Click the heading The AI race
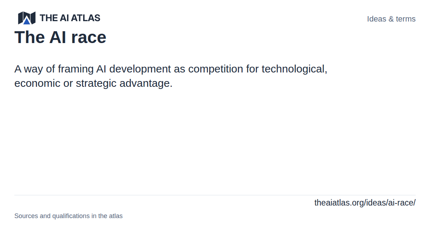 [x=60, y=37]
